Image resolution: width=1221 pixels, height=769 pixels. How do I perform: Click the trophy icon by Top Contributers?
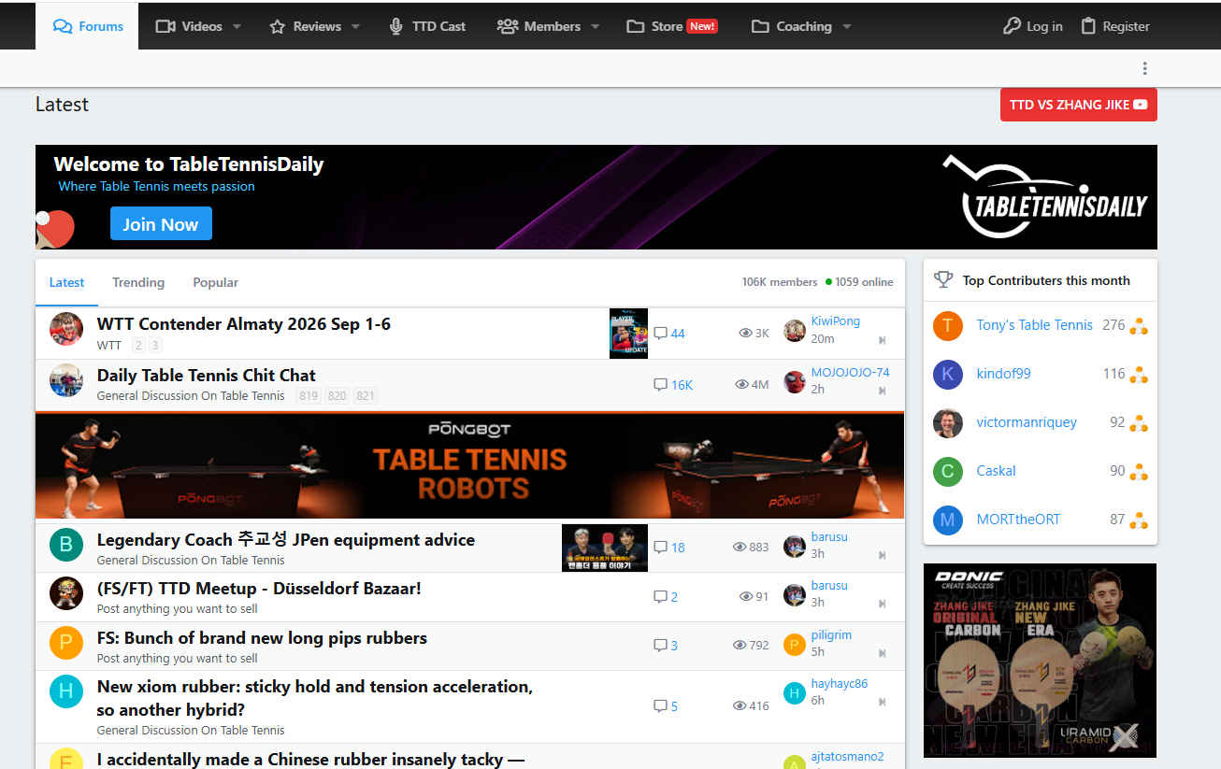944,279
